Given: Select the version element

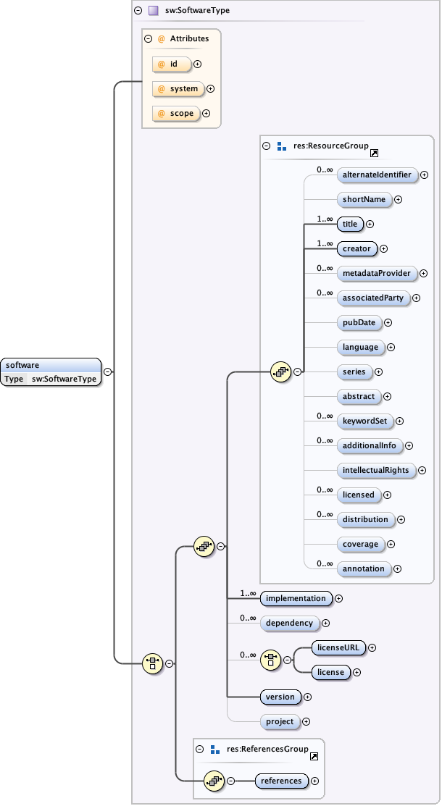Looking at the screenshot, I should click(280, 697).
